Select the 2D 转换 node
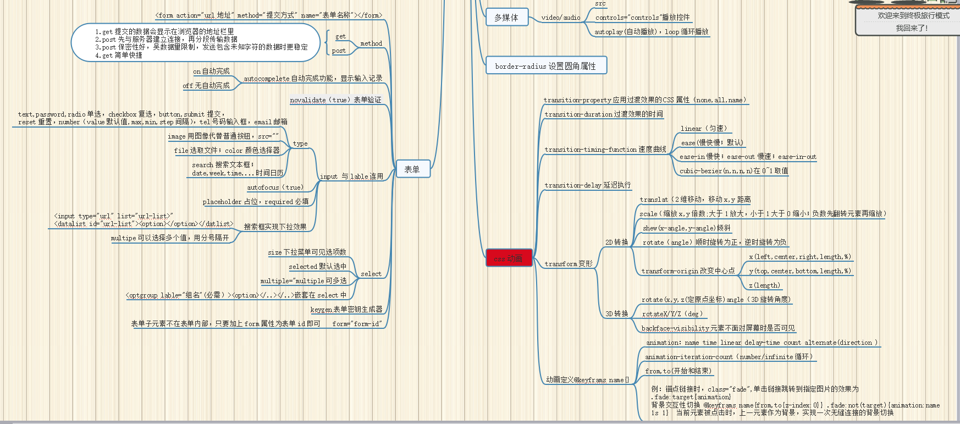 [x=617, y=243]
